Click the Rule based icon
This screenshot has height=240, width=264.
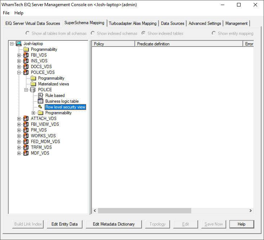[x=40, y=95]
